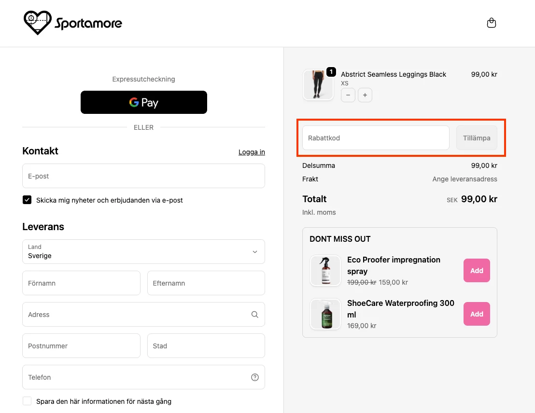535x413 pixels.
Task: Click the Sportamore heart logo
Action: tap(37, 23)
